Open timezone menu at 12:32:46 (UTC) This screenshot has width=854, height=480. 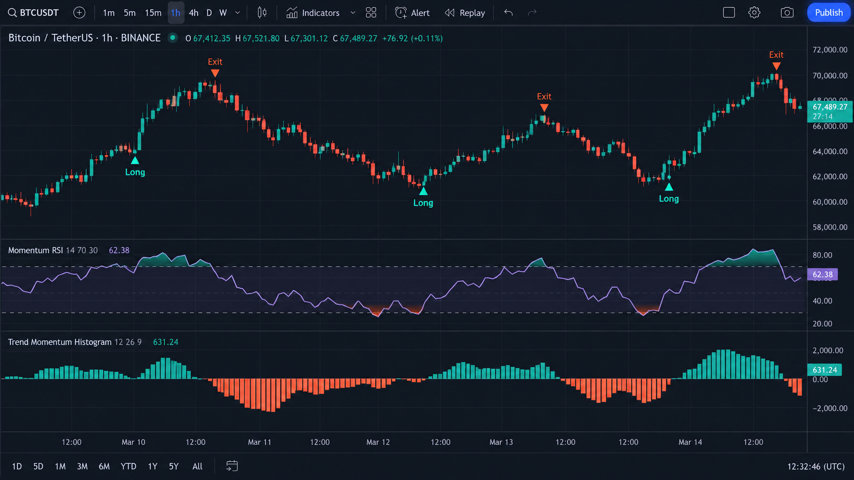[816, 466]
